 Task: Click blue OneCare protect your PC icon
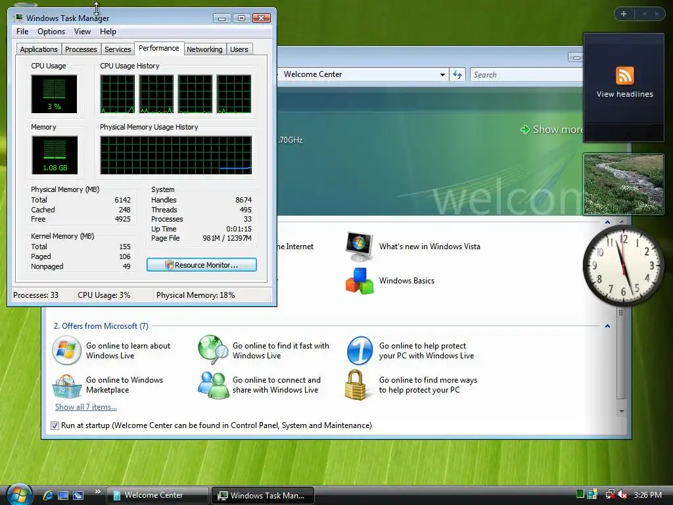360,350
